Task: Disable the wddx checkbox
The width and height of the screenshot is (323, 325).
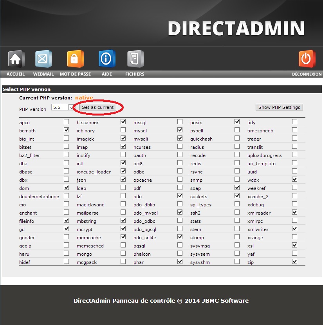Action: click(294, 179)
